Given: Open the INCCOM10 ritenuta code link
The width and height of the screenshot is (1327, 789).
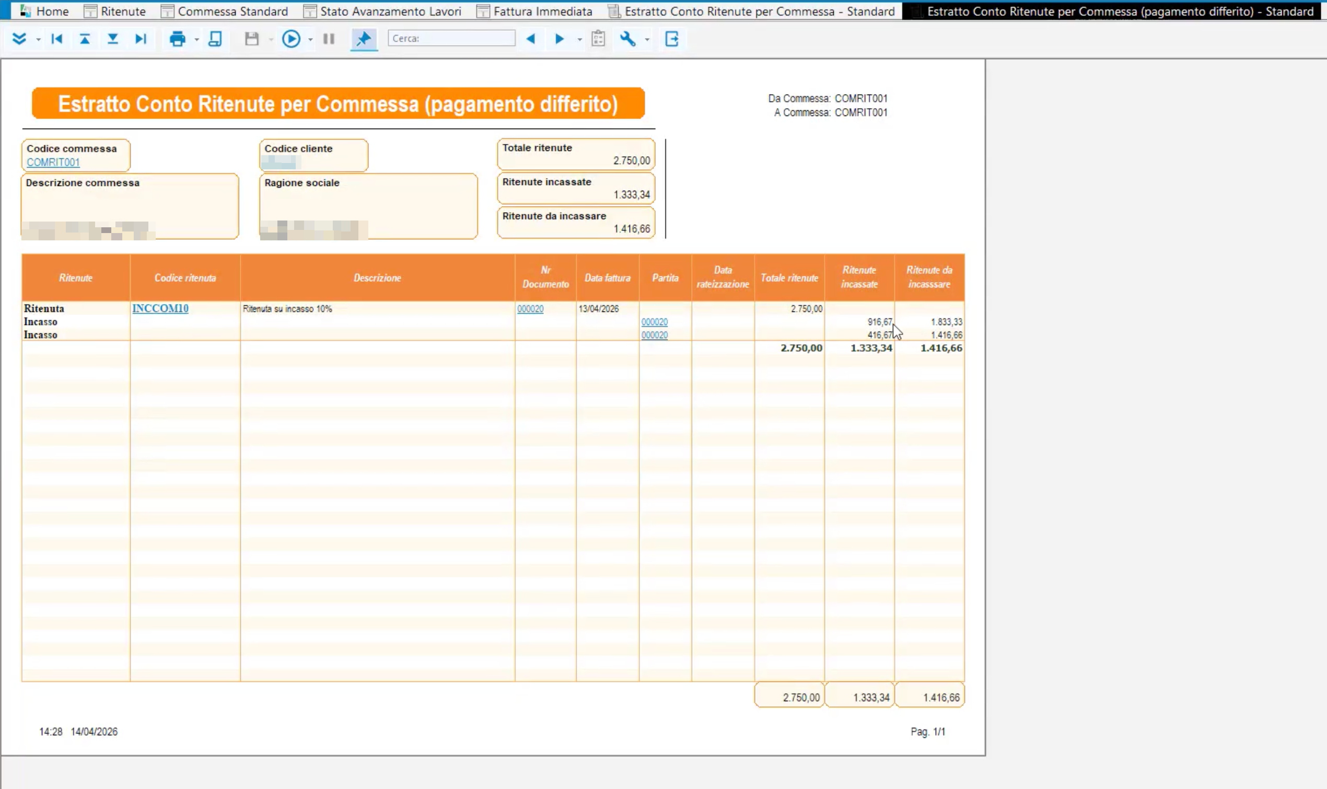Looking at the screenshot, I should pyautogui.click(x=160, y=308).
